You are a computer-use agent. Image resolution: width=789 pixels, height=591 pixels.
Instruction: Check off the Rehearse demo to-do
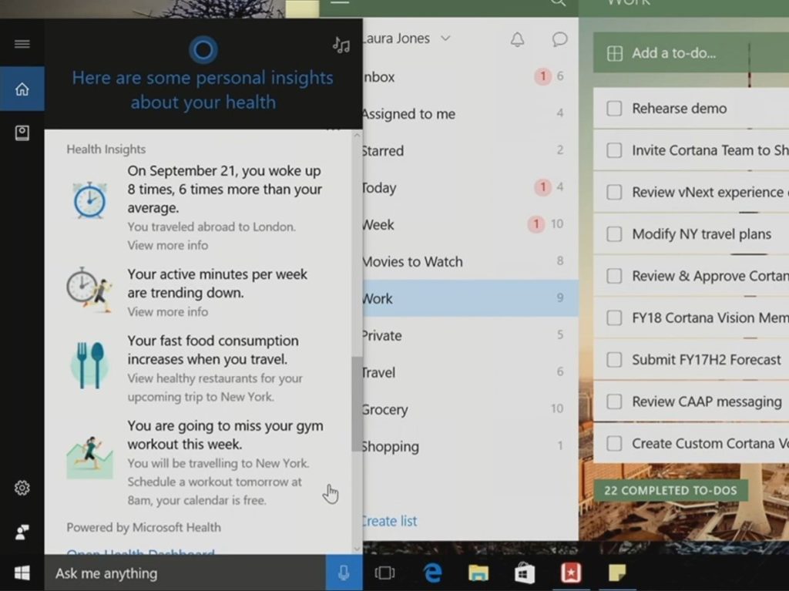pos(614,109)
